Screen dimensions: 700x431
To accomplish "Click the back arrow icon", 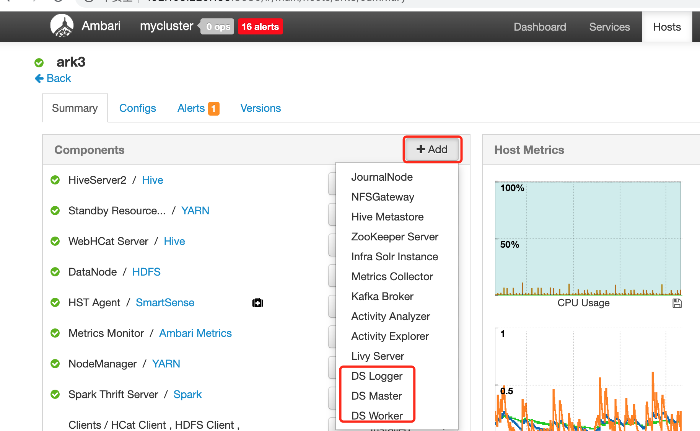I will point(39,78).
